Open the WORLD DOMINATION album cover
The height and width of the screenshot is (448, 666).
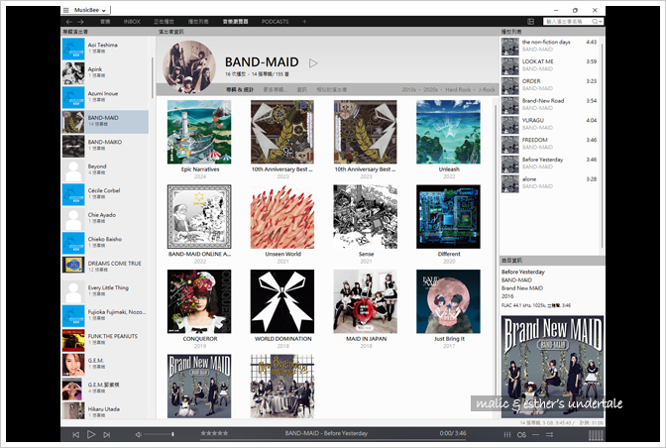point(282,301)
